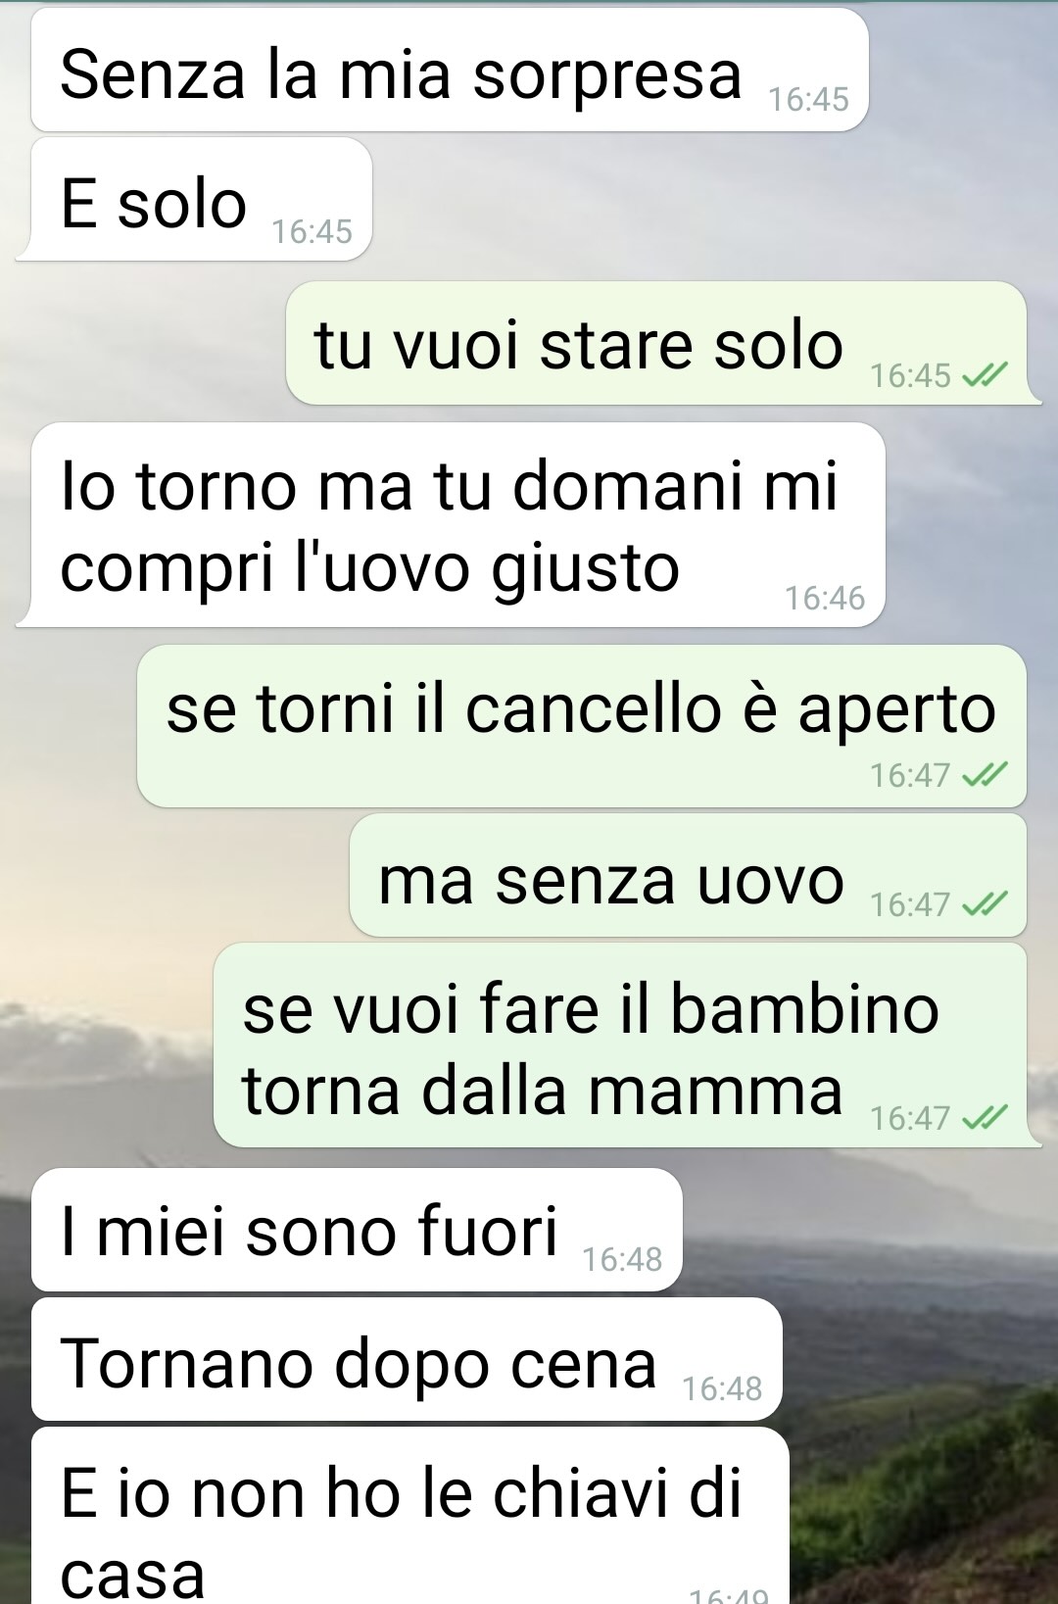Tap 16:45 timestamp on 'Senza la mia sorpresa'
This screenshot has height=1604, width=1058.
(x=808, y=99)
